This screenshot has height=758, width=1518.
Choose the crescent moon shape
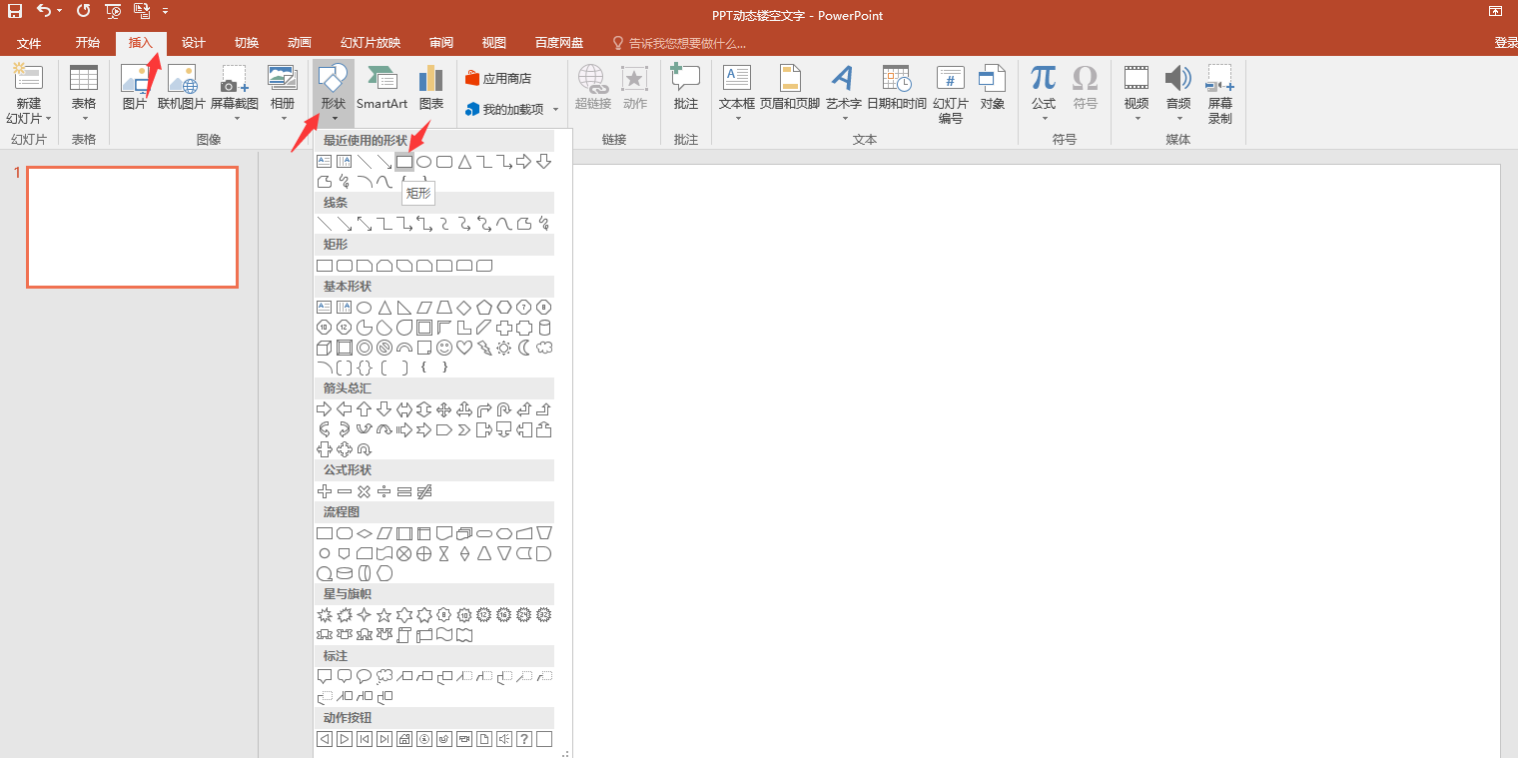(524, 348)
